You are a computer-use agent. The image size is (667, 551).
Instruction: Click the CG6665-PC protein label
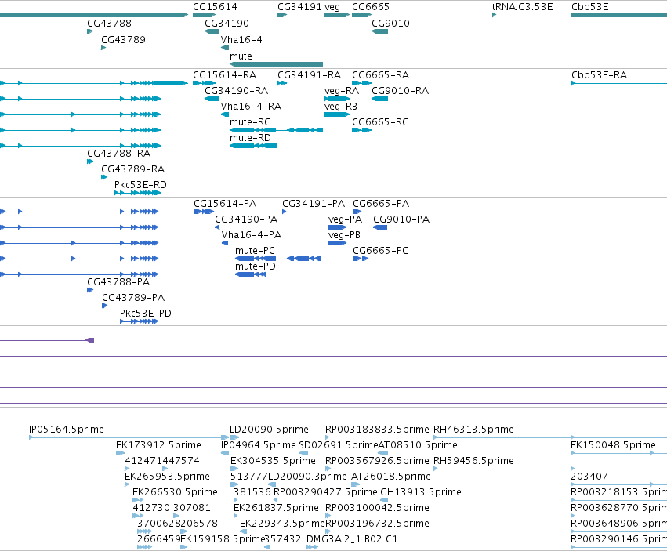380,251
